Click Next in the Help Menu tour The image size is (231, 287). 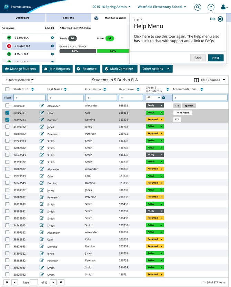click(x=215, y=58)
